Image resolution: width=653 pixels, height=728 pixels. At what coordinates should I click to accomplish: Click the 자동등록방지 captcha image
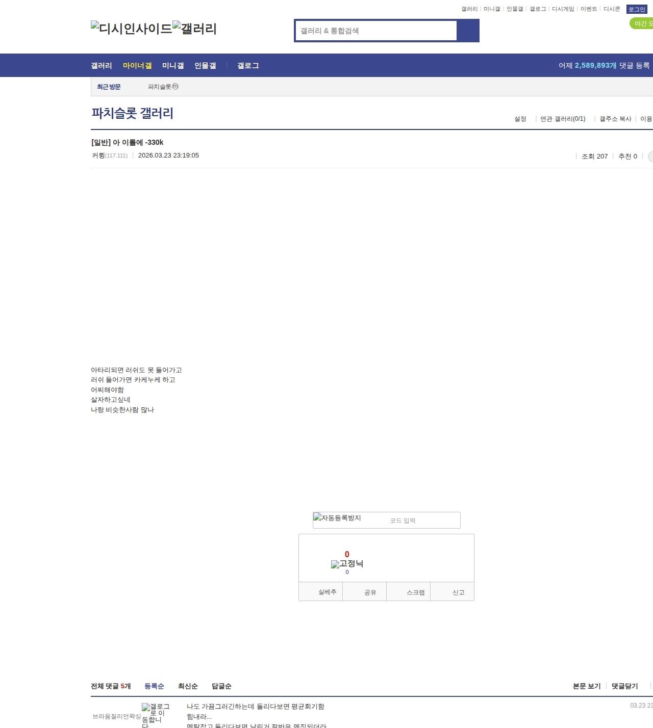coord(337,518)
